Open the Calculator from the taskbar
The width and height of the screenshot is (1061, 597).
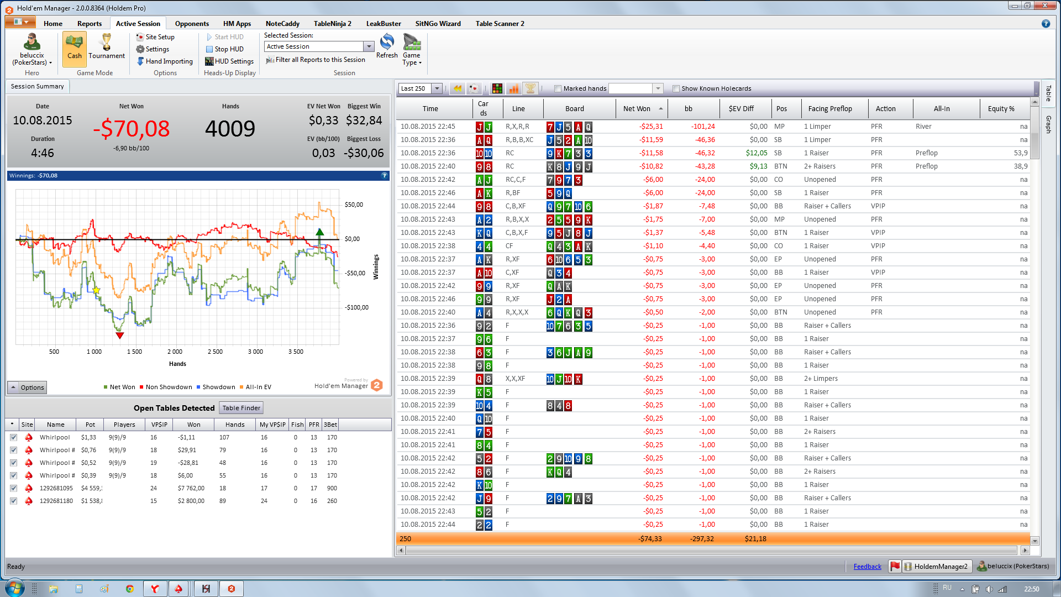(79, 589)
